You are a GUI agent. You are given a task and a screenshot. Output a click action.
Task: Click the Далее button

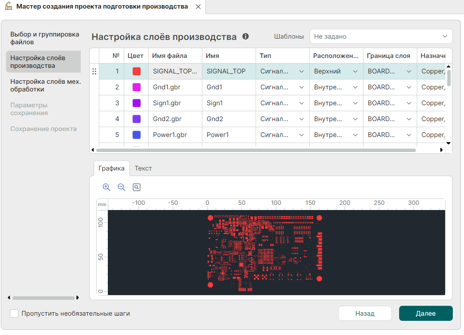[425, 314]
